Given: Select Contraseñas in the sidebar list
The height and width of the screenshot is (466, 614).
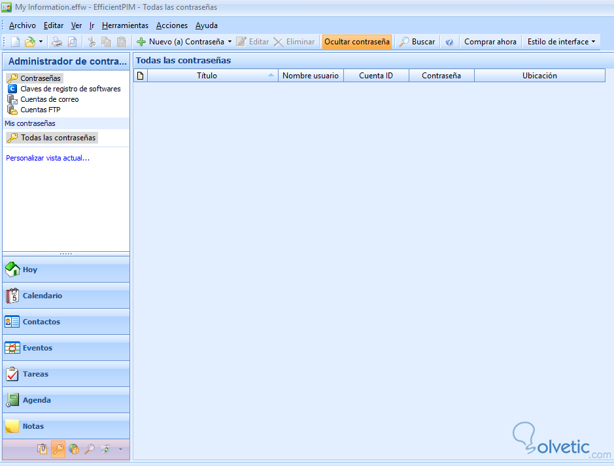Looking at the screenshot, I should pyautogui.click(x=35, y=78).
